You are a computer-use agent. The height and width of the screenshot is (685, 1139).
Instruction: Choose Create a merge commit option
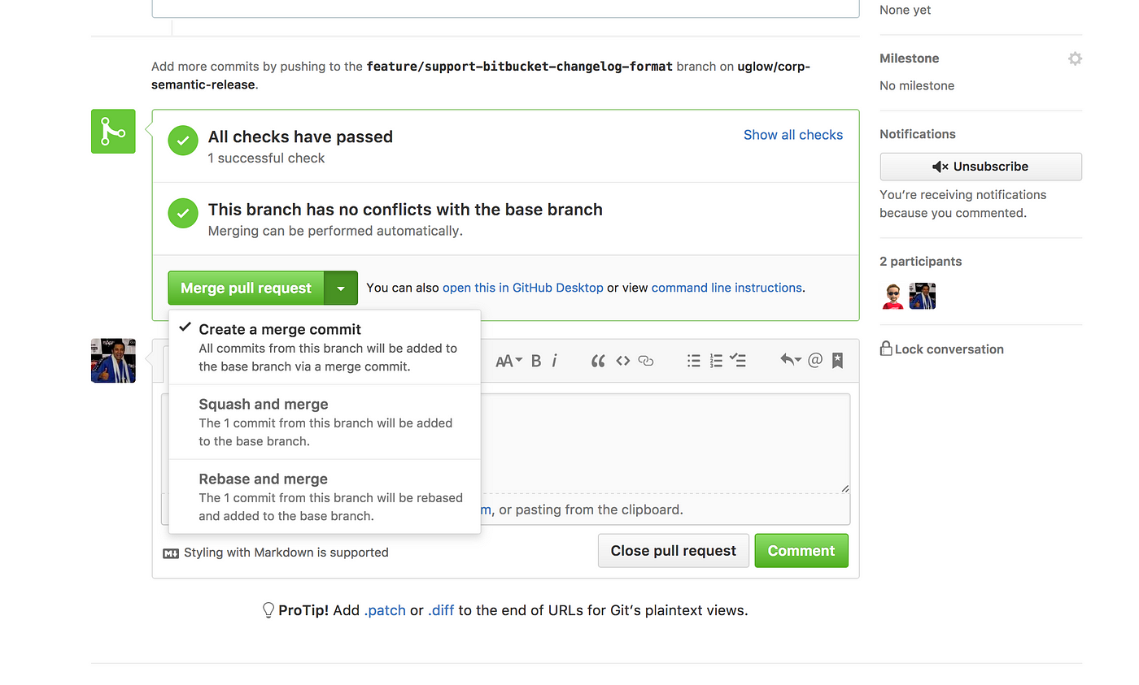[325, 347]
